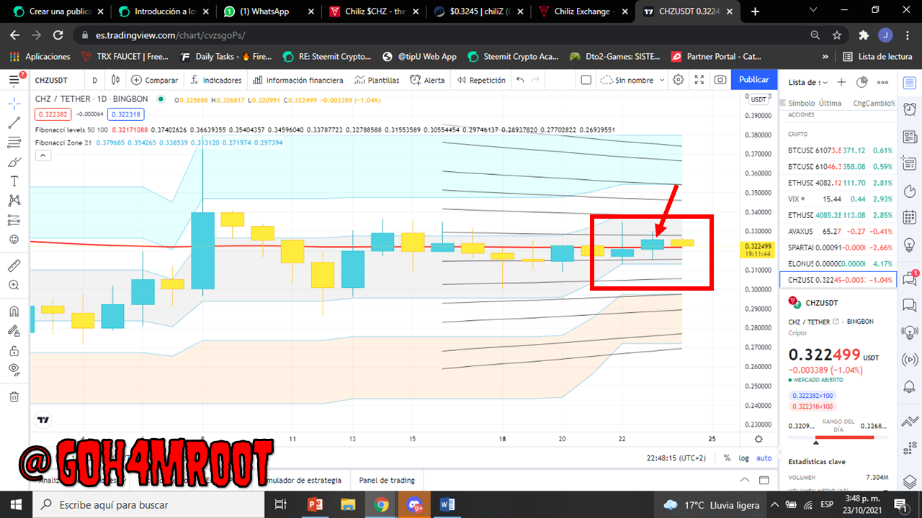Remove drawings using the trash icon
The width and height of the screenshot is (922, 518).
(14, 396)
